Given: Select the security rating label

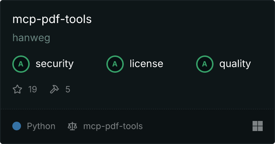Looking at the screenshot, I should coord(54,64).
